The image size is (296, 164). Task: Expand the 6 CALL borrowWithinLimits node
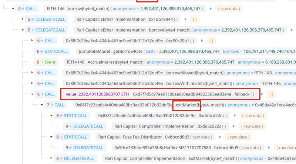pos(32,83)
